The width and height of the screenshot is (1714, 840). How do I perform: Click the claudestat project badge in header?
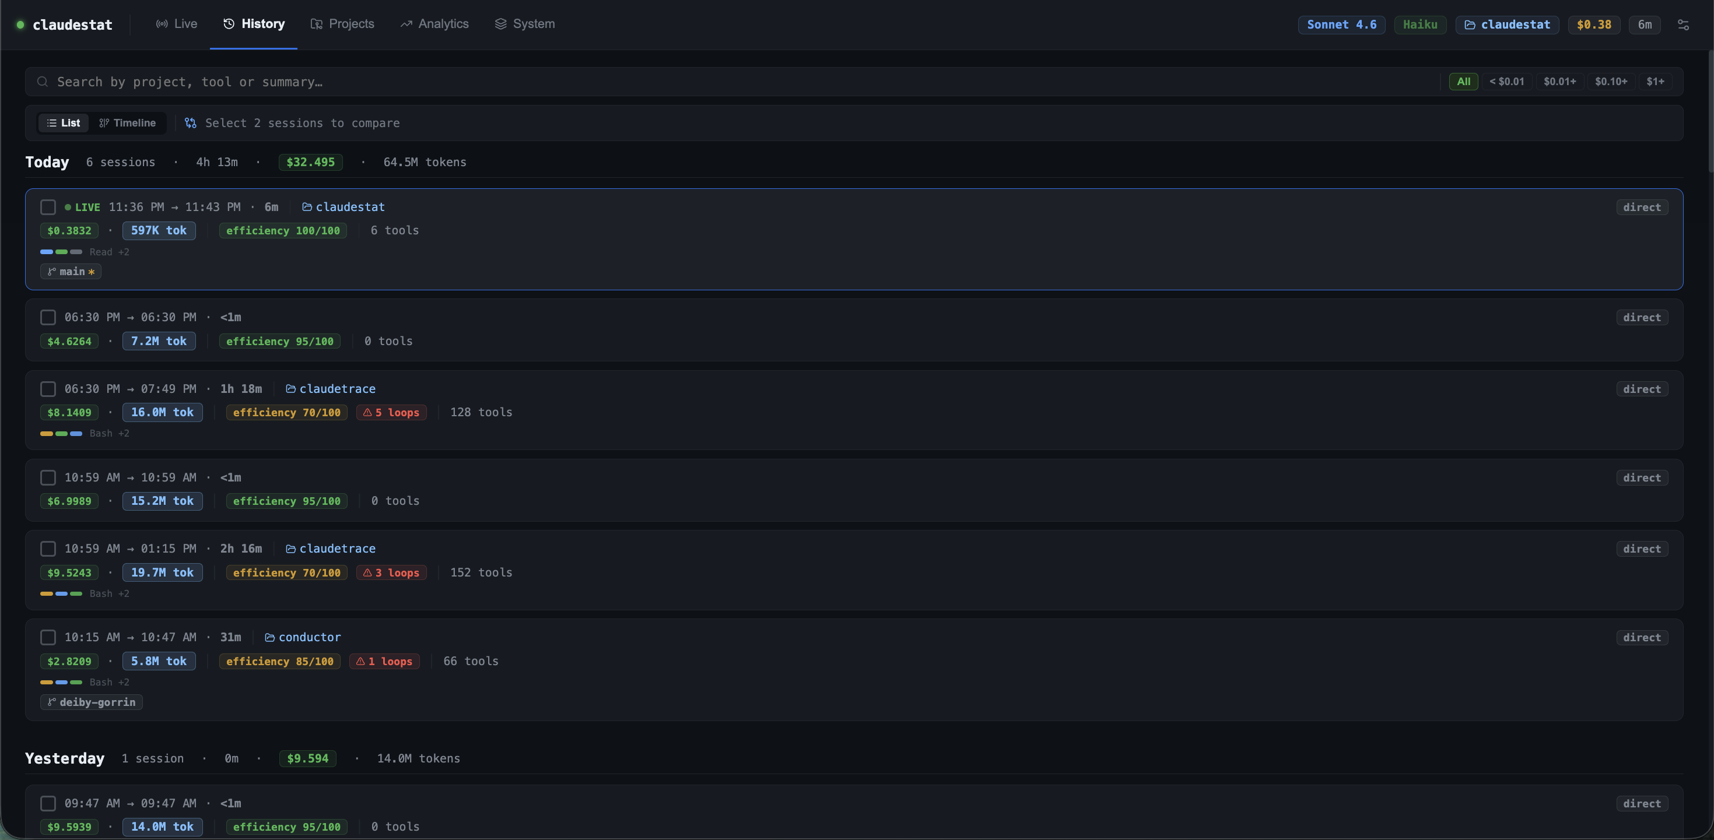coord(1507,24)
